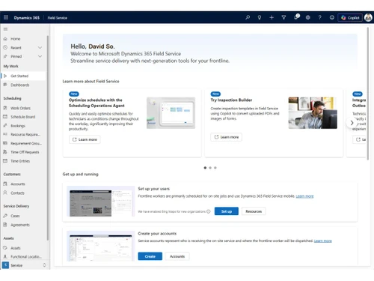Screen dimensions: 374x281
Task: Open the user profile avatar
Action: coord(368,17)
